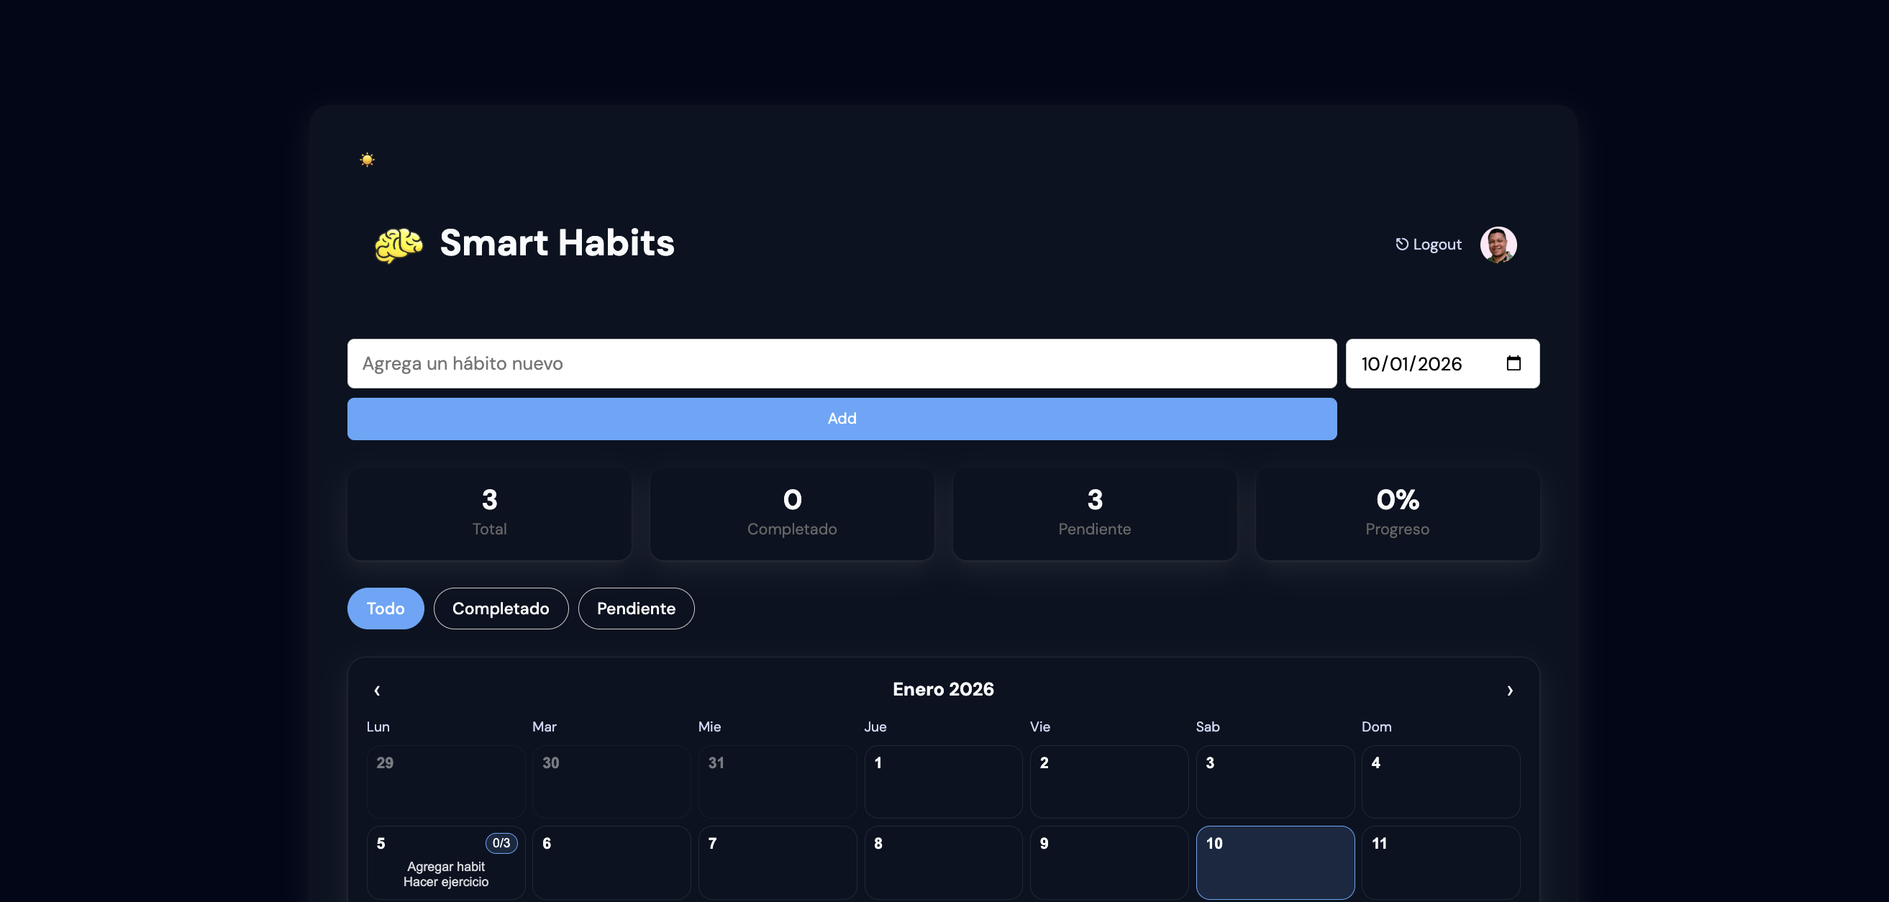
Task: Select day 5 with habits listed
Action: pyautogui.click(x=446, y=862)
